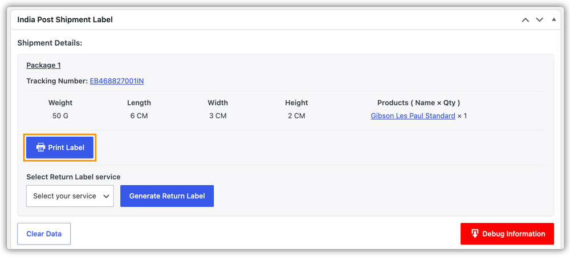Click the Length column header
This screenshot has height=257, width=570.
[x=139, y=103]
